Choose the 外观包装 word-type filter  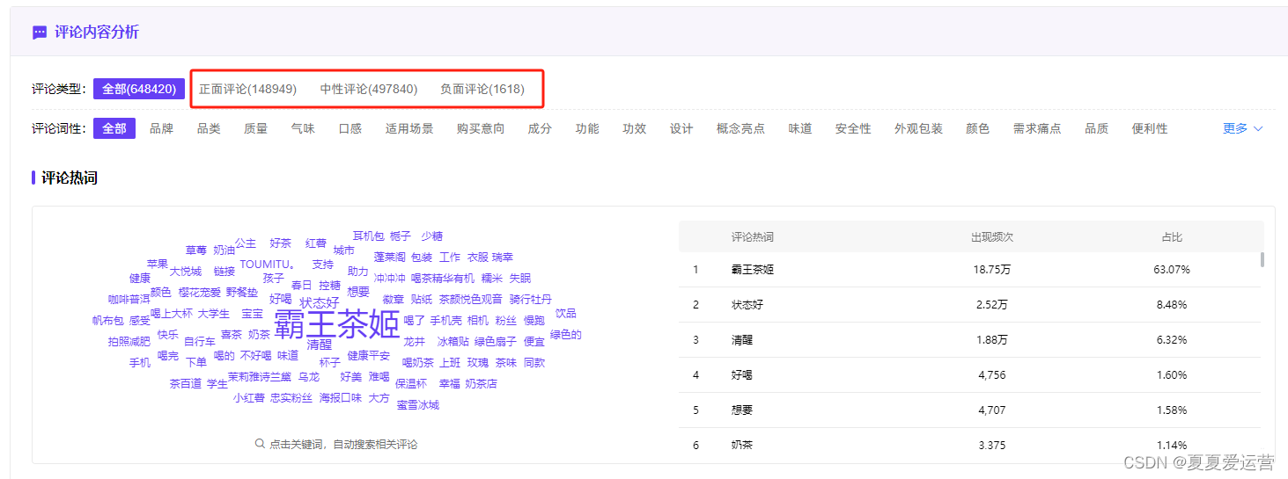click(918, 128)
